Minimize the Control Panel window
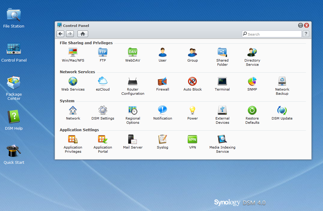The image size is (323, 211). [301, 25]
